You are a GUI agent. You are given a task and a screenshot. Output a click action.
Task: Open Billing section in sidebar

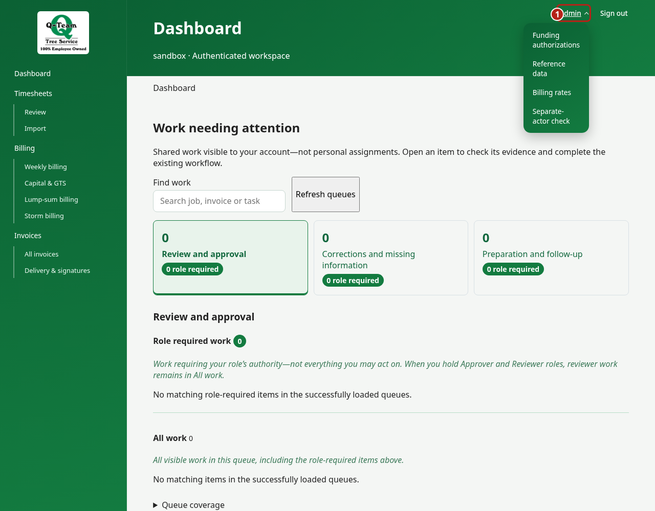point(25,148)
